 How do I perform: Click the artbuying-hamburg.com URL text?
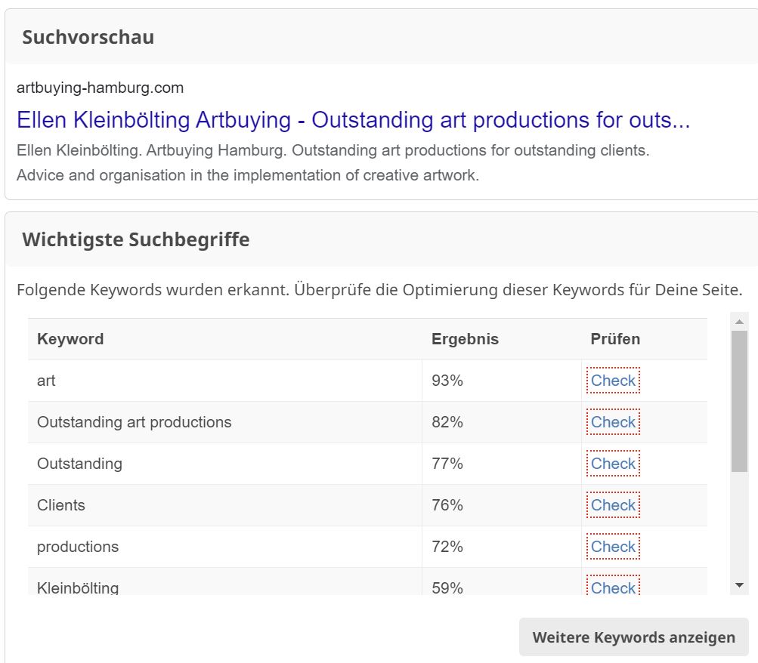coord(100,88)
